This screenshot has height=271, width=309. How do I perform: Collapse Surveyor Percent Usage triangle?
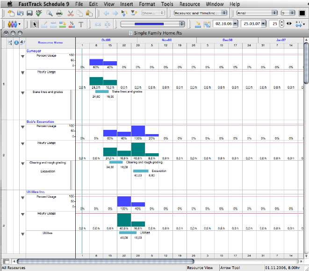(22, 57)
